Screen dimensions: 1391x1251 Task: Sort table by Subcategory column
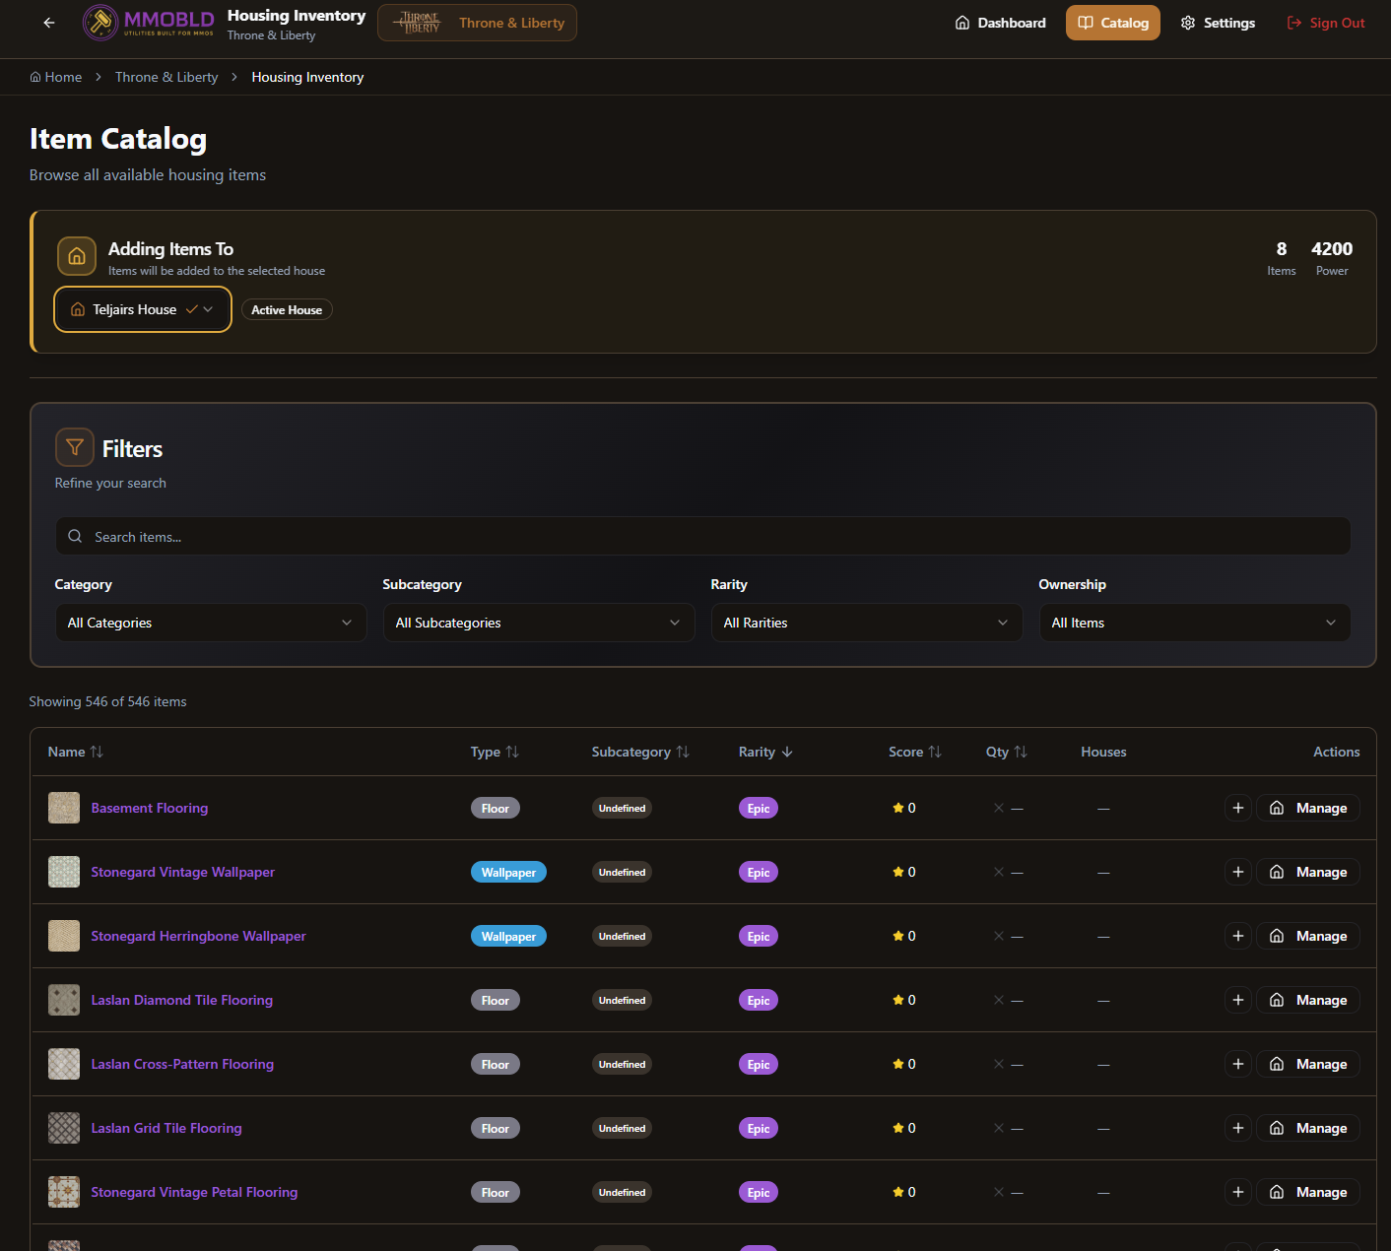click(640, 752)
